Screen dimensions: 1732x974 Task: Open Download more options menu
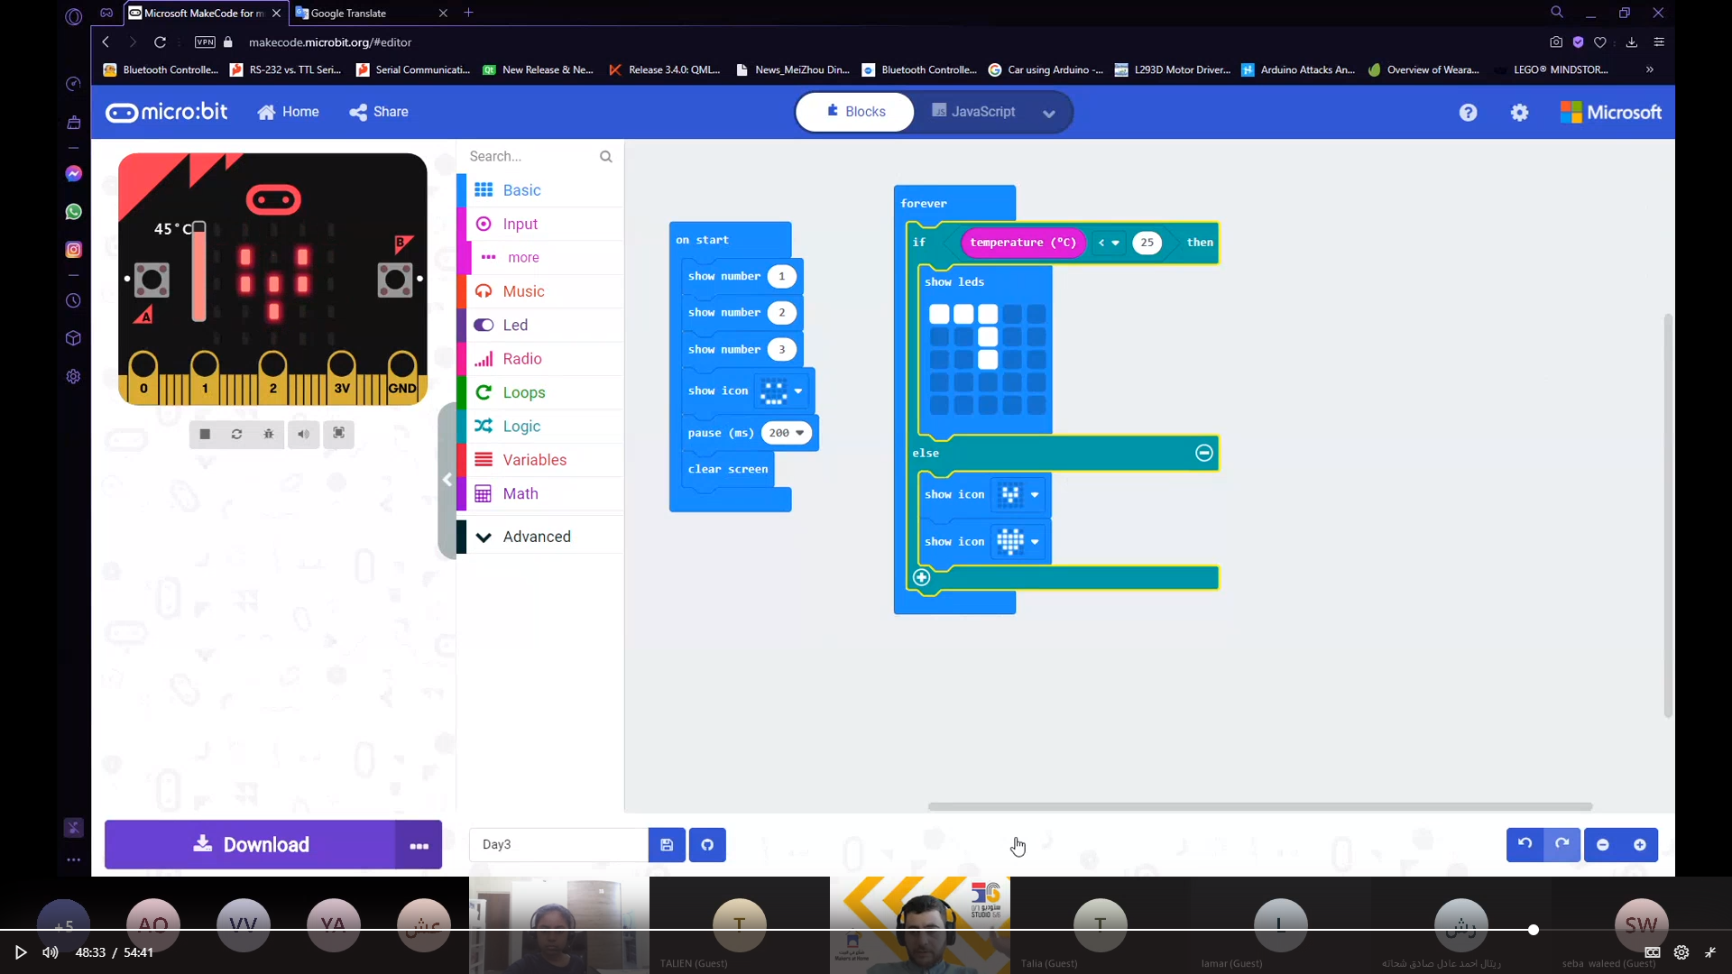click(x=419, y=845)
